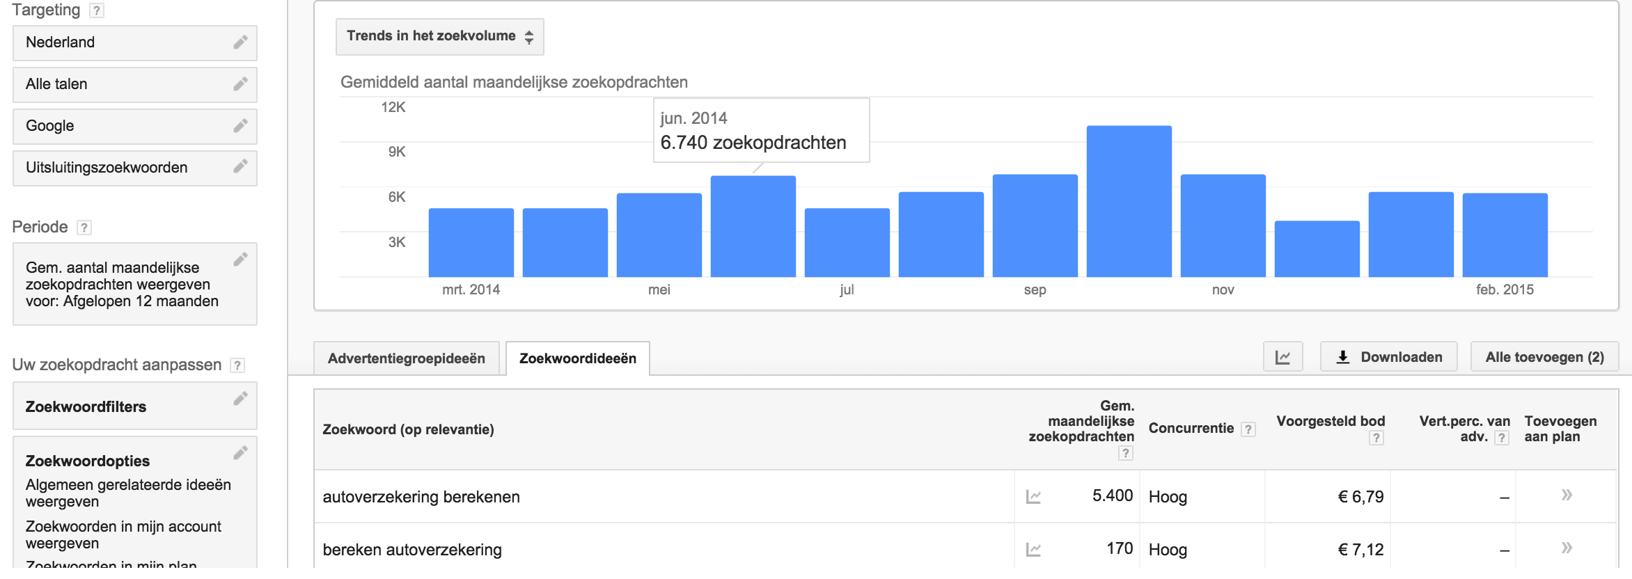
Task: Open Trends in het zoekvolume dropdown
Action: pos(440,37)
